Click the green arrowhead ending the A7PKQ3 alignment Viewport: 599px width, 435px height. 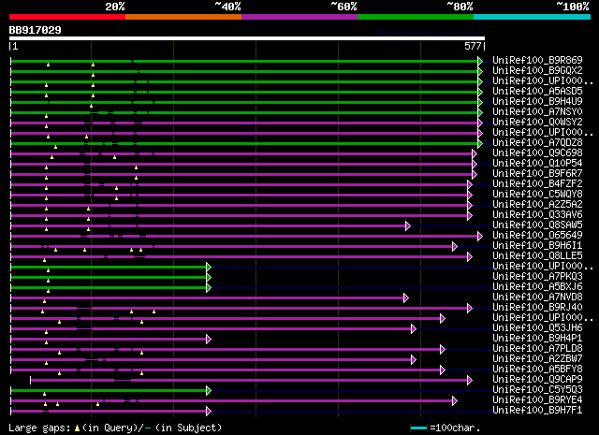[x=209, y=277]
